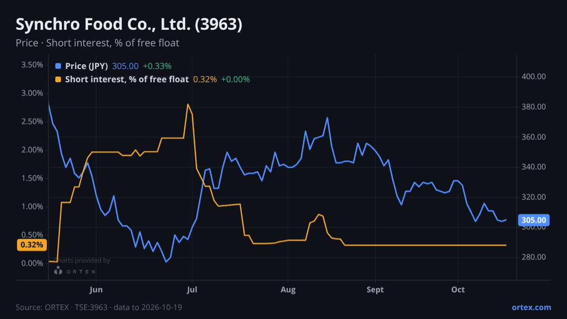Click the Oct x-axis label
Image resolution: width=567 pixels, height=319 pixels.
point(458,289)
